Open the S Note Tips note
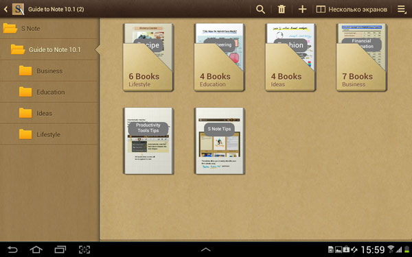This screenshot has height=257, width=412. click(220, 140)
